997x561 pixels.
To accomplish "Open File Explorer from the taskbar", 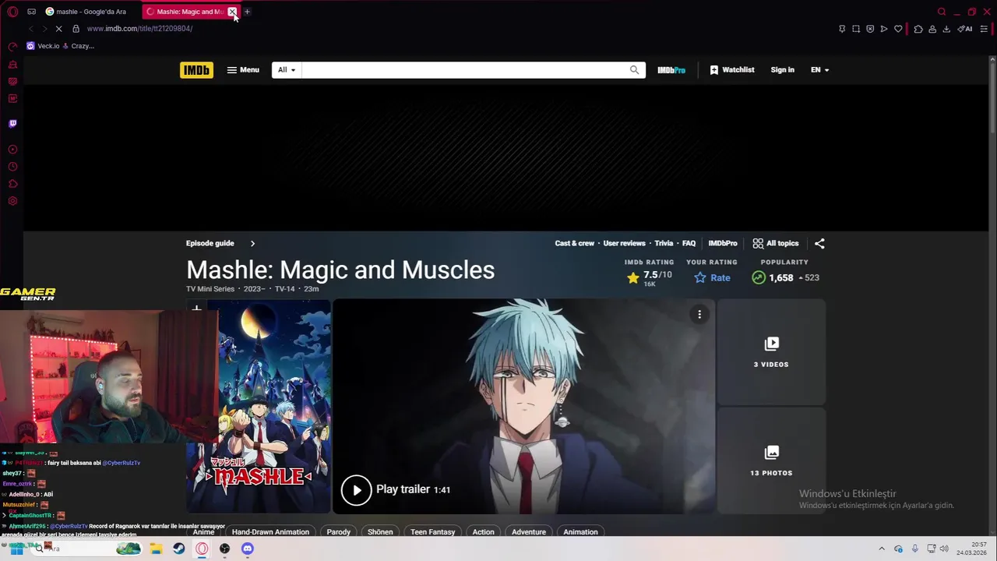I will (157, 549).
